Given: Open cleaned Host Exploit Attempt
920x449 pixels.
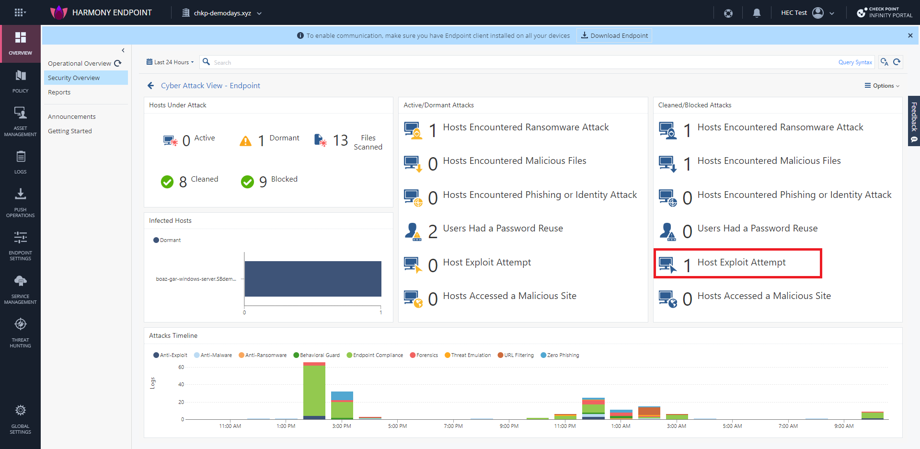Looking at the screenshot, I should (738, 264).
